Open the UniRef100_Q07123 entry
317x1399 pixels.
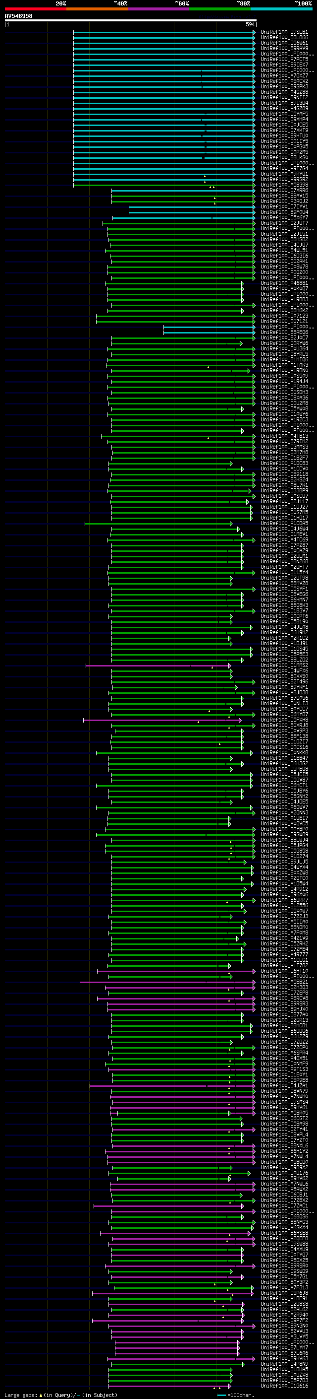tap(284, 316)
